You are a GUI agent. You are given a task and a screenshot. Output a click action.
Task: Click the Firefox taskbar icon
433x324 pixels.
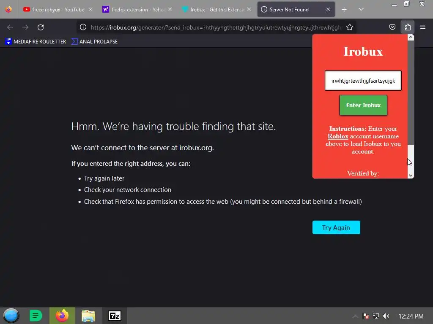[x=62, y=316]
